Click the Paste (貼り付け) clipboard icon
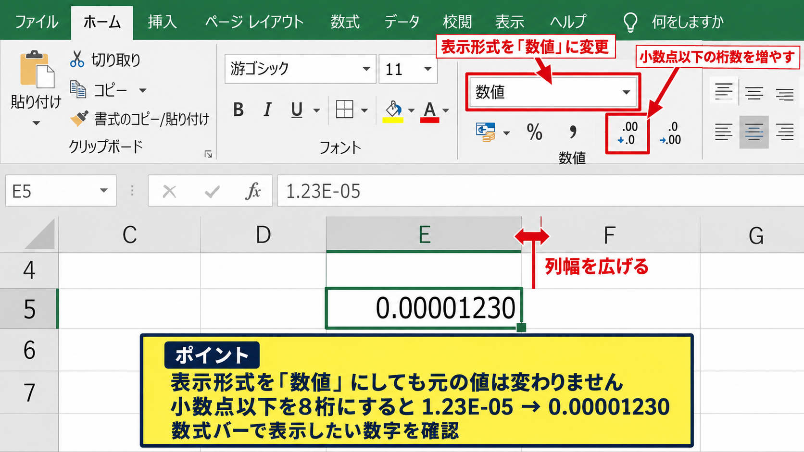Screen dimensions: 804x452 pos(37,70)
